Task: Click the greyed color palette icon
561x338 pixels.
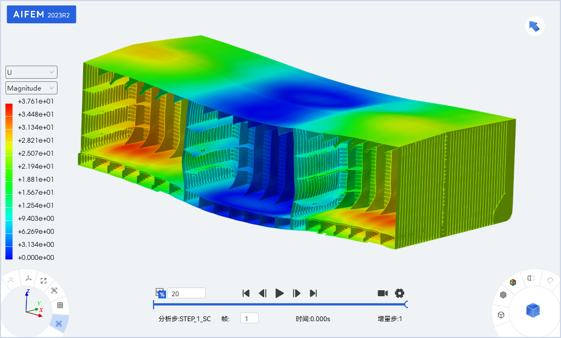Action: (x=550, y=280)
